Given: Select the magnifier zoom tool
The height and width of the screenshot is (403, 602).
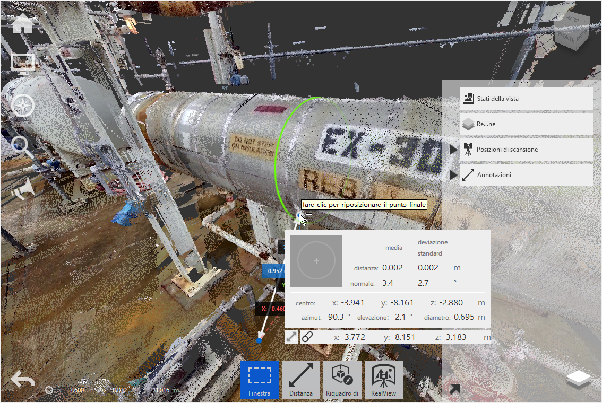Looking at the screenshot, I should tap(22, 147).
